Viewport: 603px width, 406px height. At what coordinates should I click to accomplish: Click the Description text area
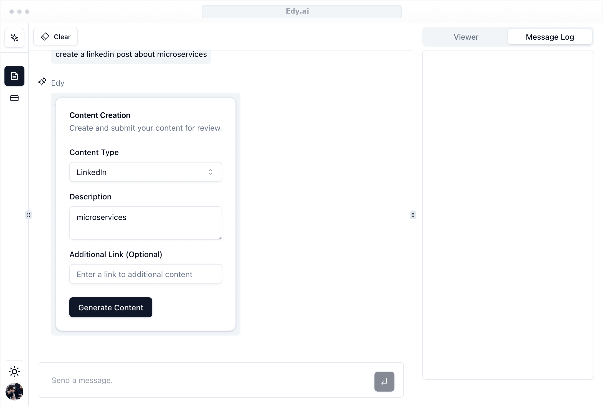click(x=146, y=223)
